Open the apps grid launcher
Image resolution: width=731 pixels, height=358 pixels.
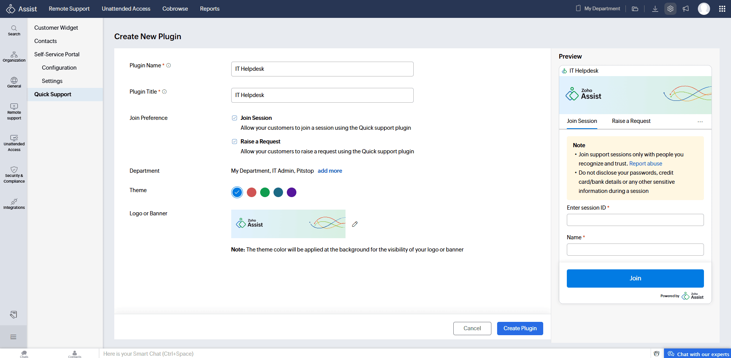pos(722,9)
